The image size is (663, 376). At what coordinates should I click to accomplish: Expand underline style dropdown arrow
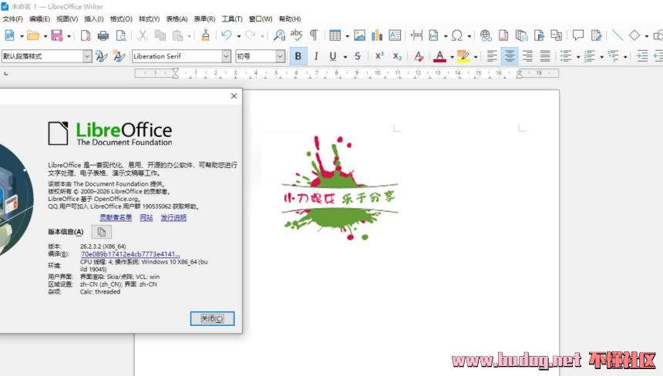tap(345, 56)
